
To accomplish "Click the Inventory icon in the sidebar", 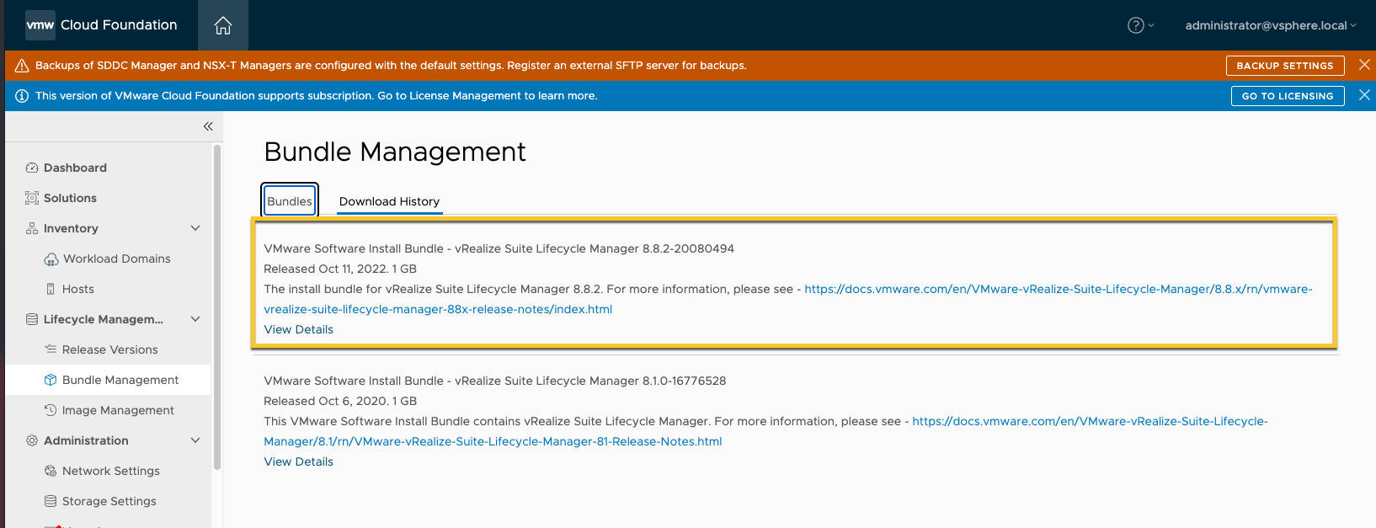I will (x=32, y=228).
